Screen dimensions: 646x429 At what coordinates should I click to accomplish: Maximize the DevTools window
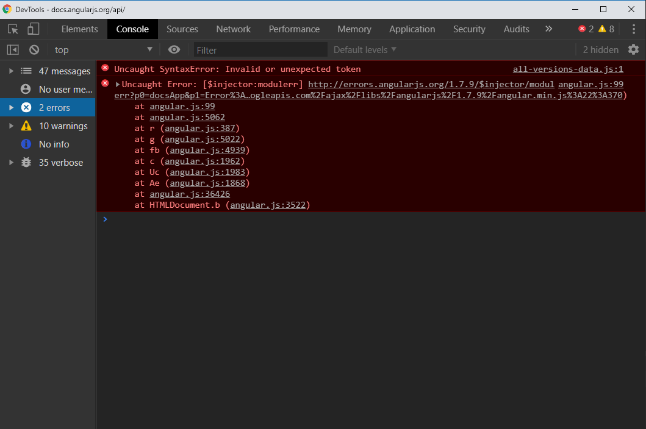pos(603,9)
